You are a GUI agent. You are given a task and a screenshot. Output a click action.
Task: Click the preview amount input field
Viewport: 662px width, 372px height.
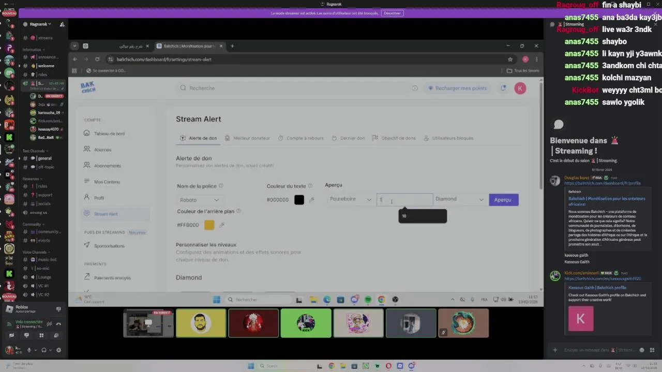point(404,199)
